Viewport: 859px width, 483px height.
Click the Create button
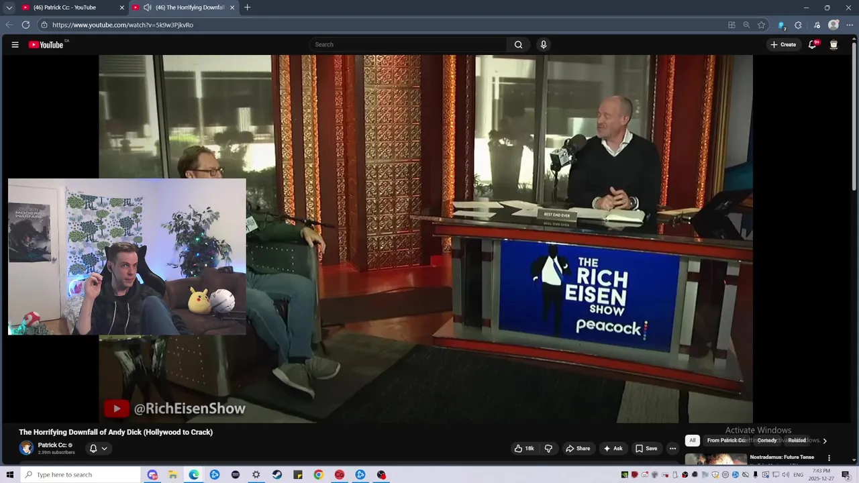click(x=783, y=45)
